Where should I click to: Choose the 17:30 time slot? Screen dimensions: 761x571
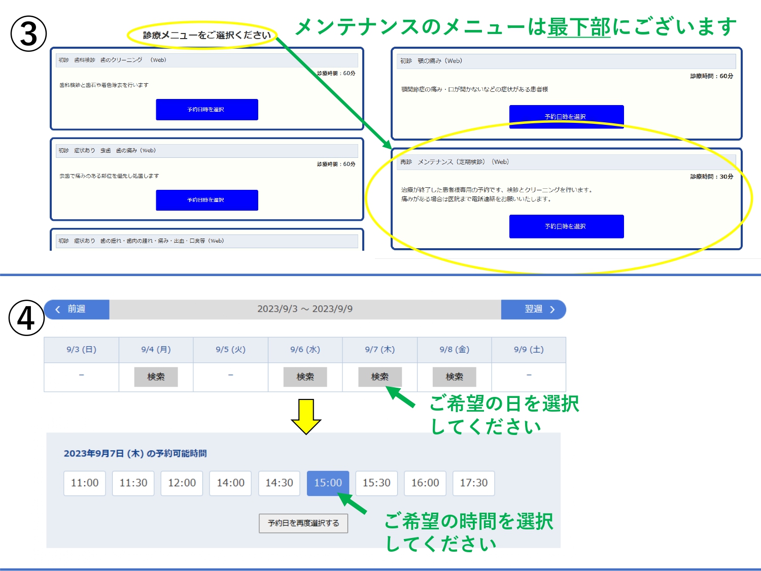(473, 483)
